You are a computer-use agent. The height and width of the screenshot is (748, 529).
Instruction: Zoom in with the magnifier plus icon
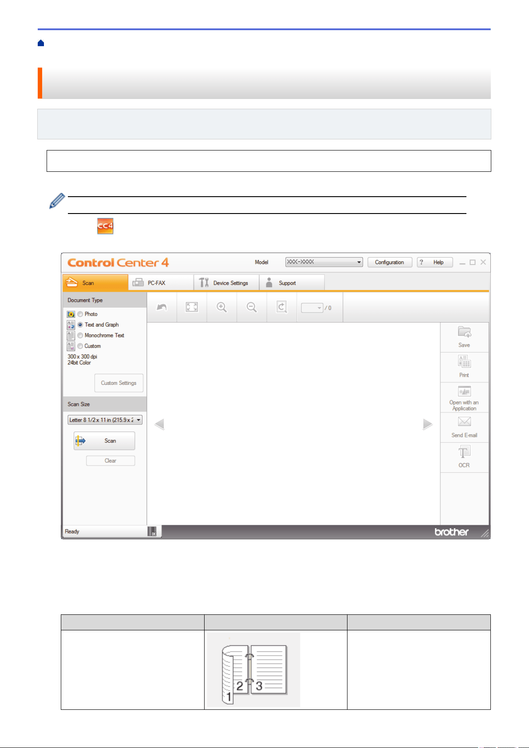tap(221, 307)
